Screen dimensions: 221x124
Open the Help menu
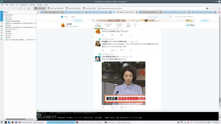click(x=46, y=5)
